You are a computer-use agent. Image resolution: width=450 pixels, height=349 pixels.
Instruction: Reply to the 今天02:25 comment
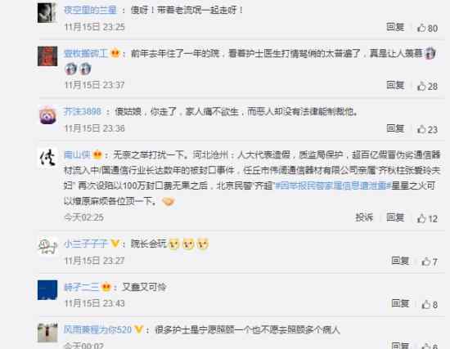coord(395,217)
